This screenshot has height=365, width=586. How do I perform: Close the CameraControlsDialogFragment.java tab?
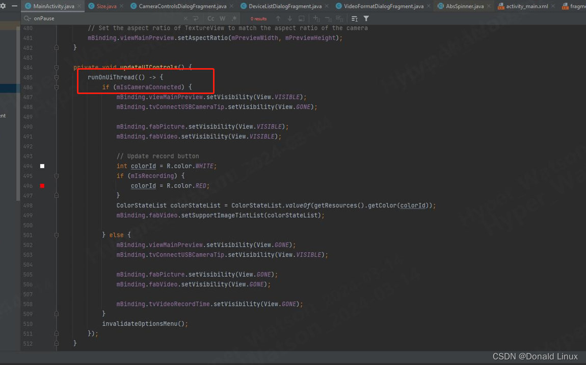click(232, 6)
